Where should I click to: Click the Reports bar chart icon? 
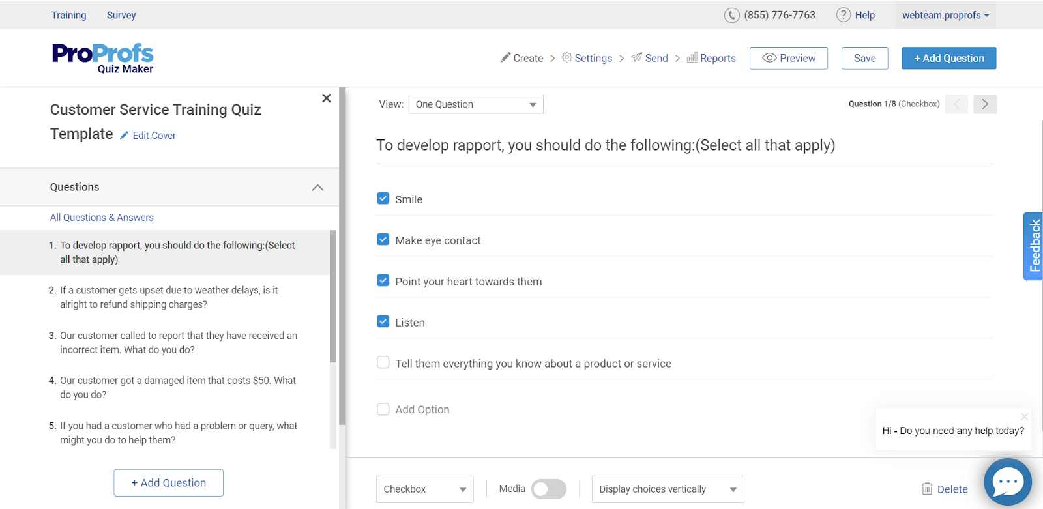pyautogui.click(x=692, y=57)
